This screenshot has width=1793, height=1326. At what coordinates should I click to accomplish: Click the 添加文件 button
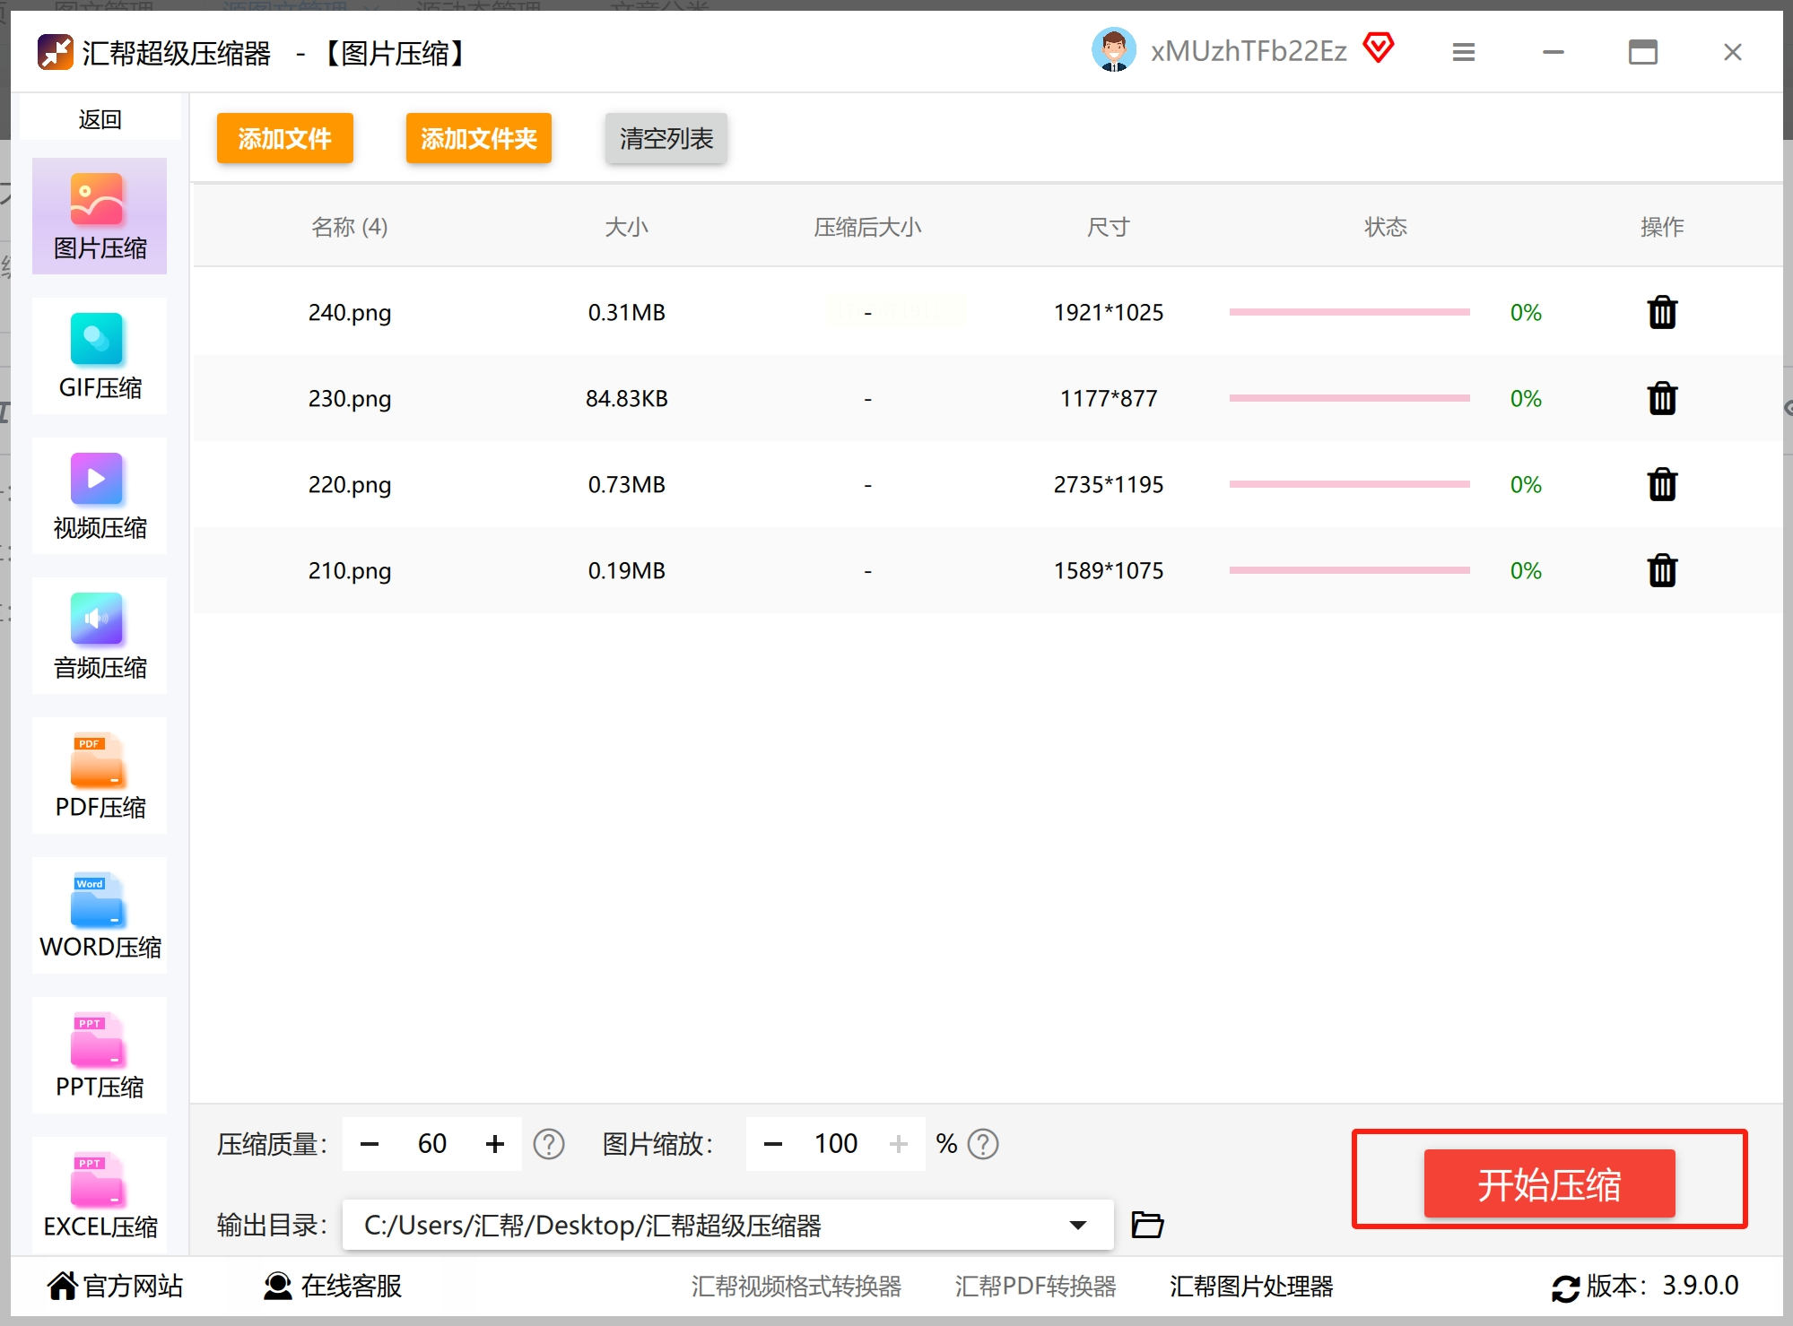tap(284, 139)
